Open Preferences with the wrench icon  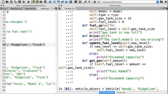click(85, 2)
